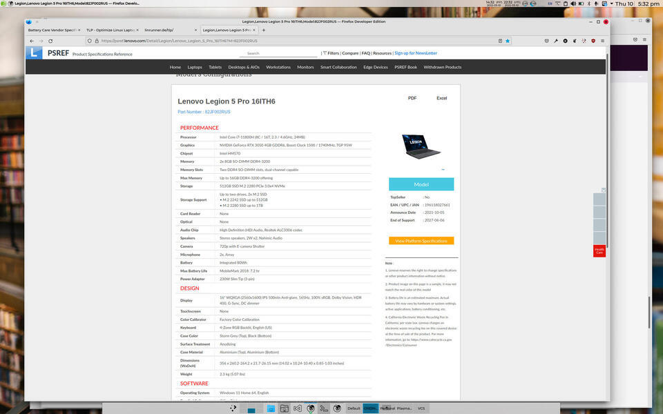Open the Desktops & AIOs menu
The width and height of the screenshot is (663, 414).
point(244,67)
